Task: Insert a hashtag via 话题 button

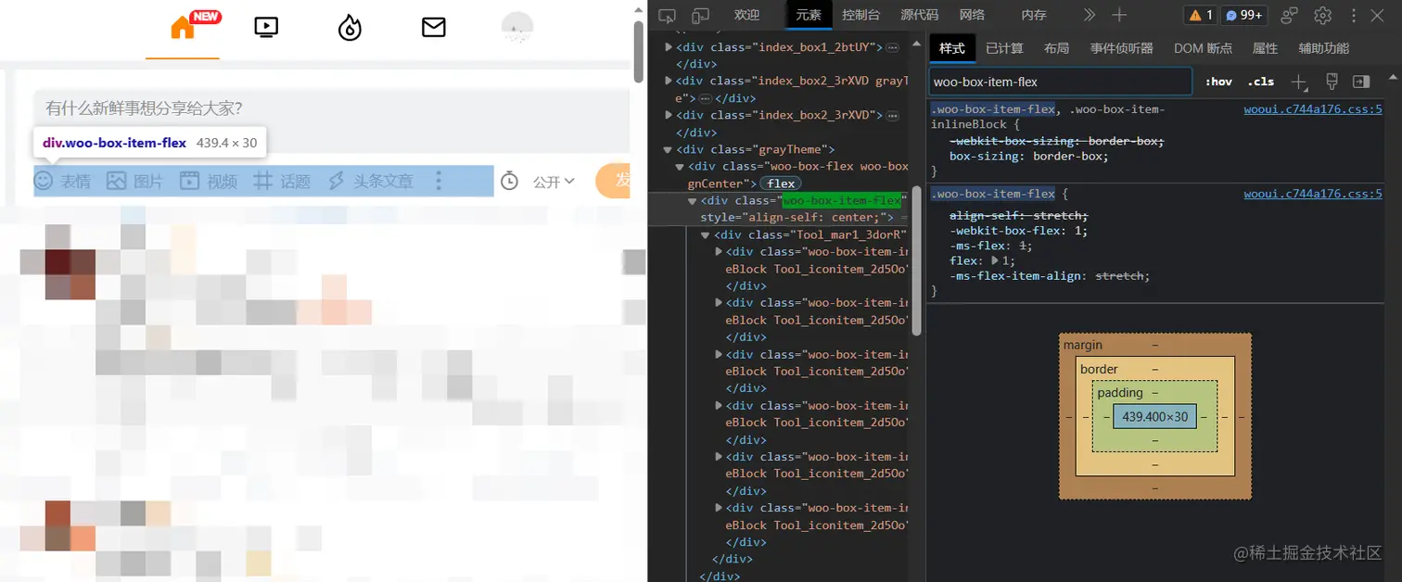Action: coord(282,181)
